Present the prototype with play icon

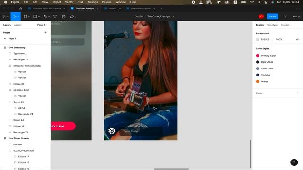[285, 17]
